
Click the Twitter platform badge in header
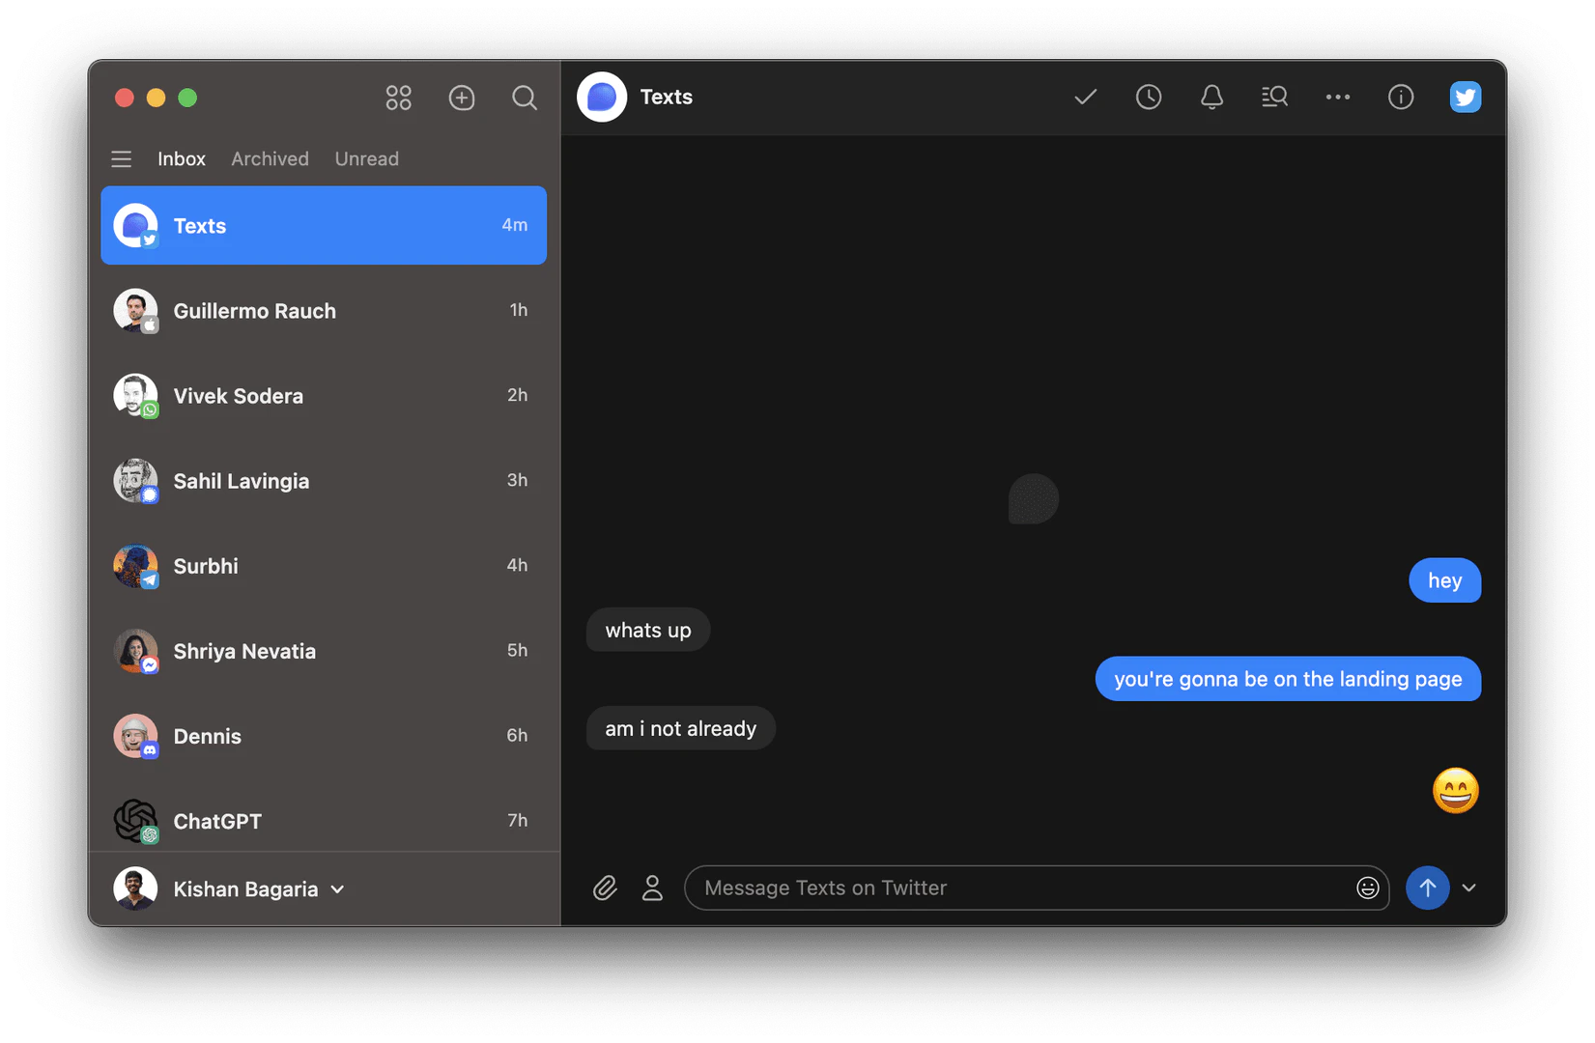click(x=1466, y=97)
